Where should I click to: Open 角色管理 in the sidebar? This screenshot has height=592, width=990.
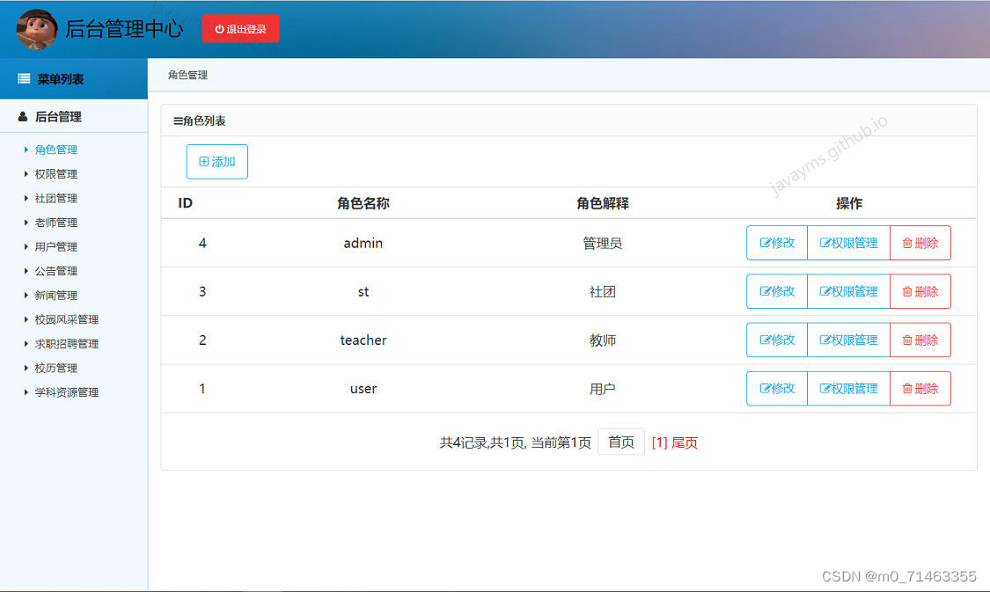[x=56, y=150]
